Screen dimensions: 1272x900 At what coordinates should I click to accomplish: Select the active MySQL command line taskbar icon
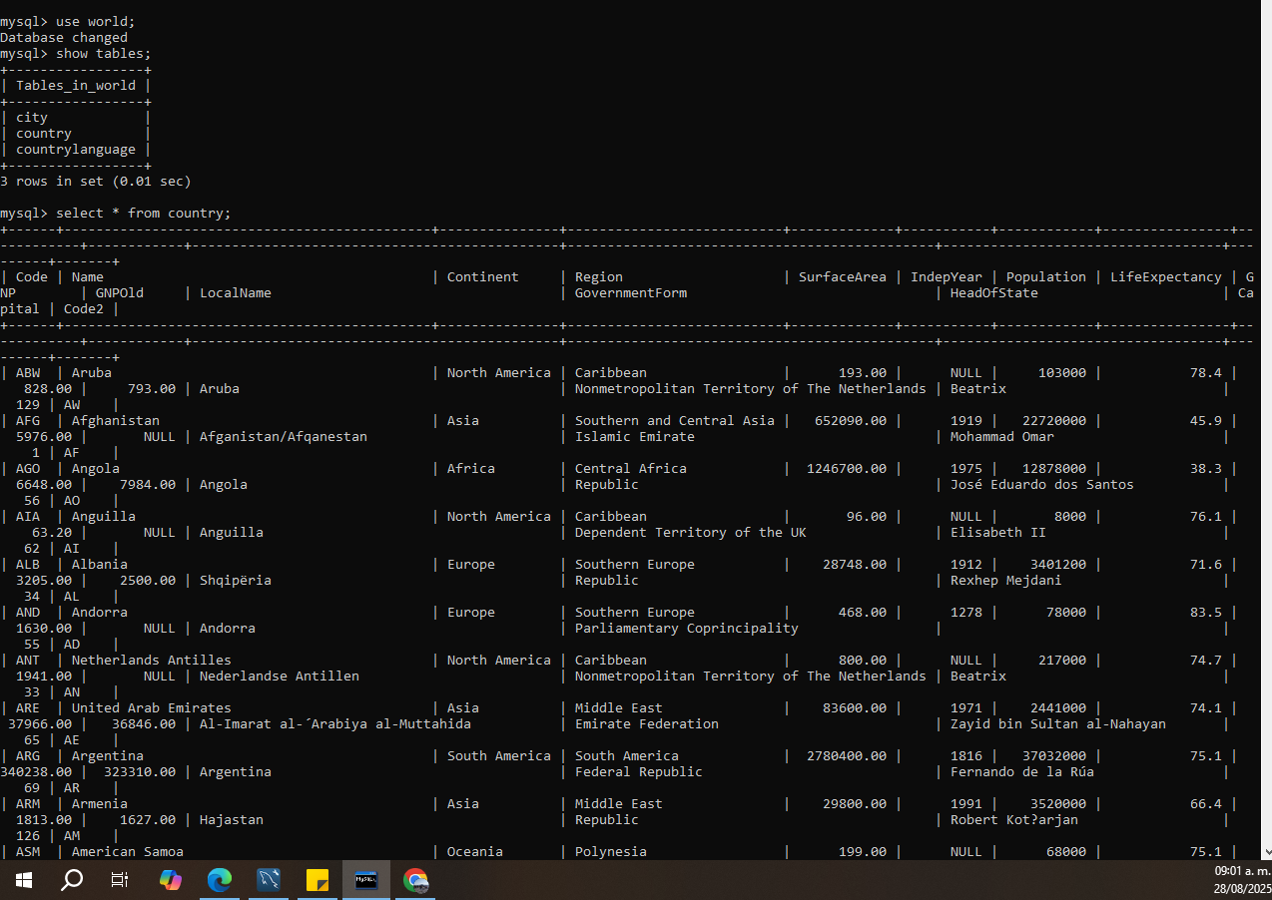click(x=366, y=880)
